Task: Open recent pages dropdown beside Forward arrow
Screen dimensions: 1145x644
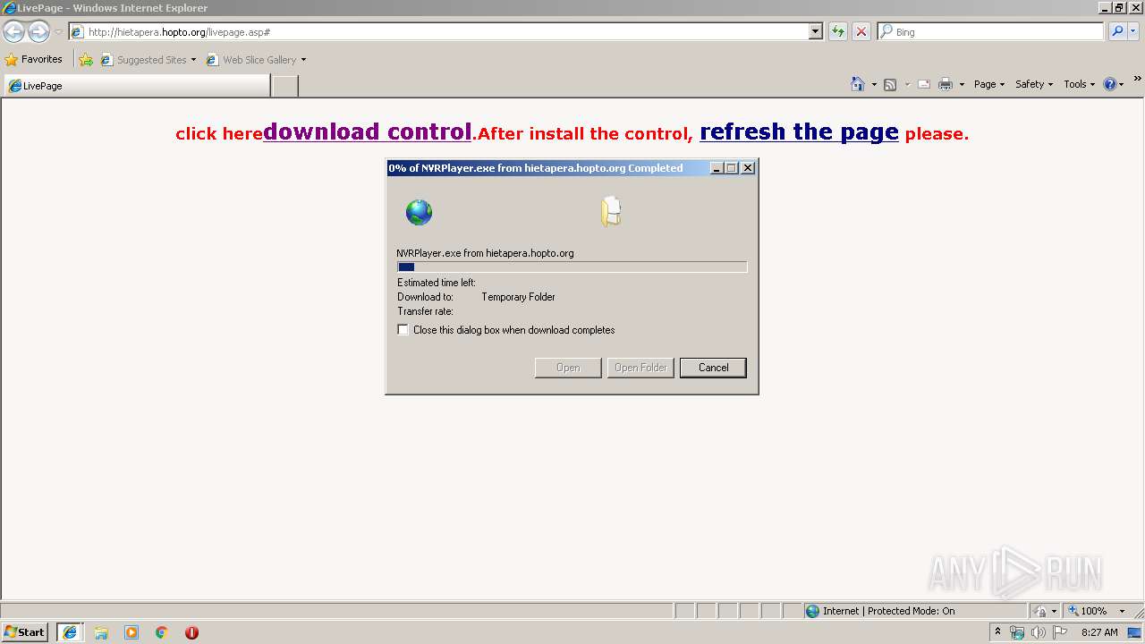Action: point(58,32)
